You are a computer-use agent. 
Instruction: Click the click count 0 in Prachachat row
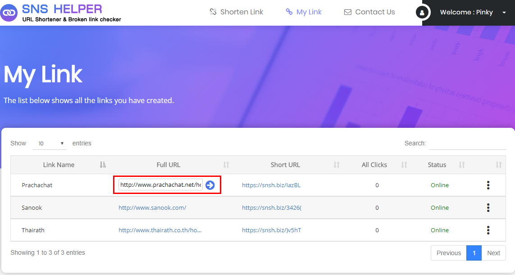tap(377, 185)
